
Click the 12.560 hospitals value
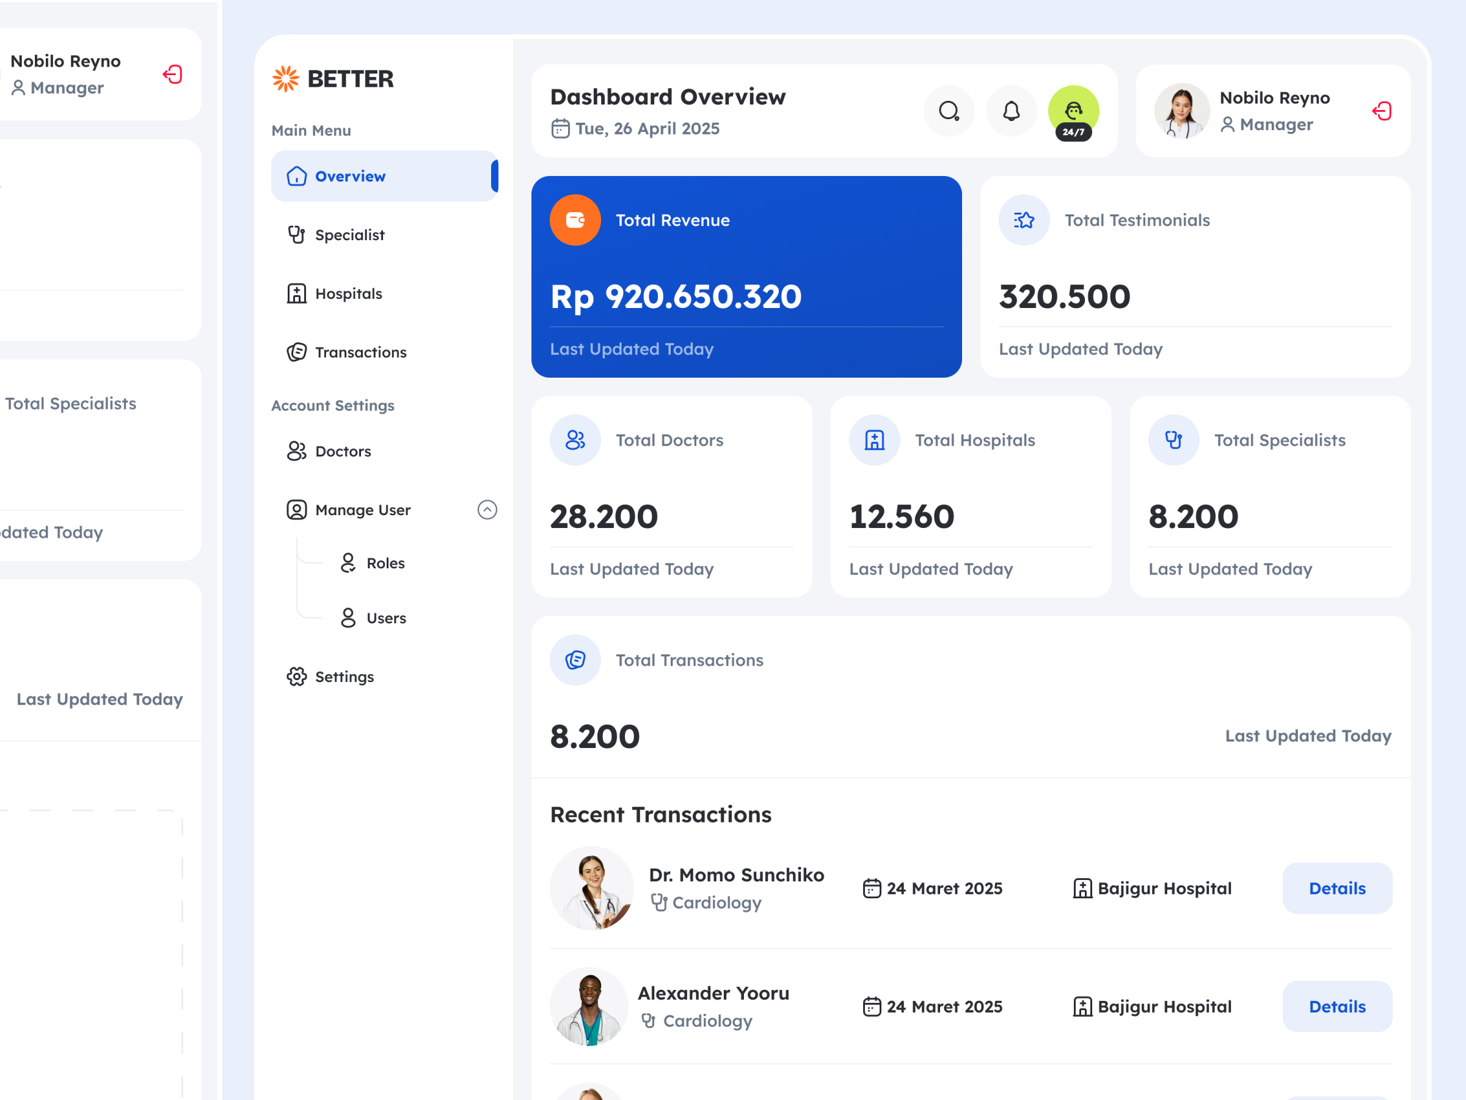(x=902, y=516)
